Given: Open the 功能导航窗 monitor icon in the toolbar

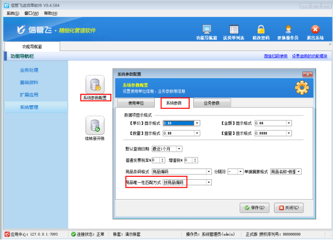Looking at the screenshot, I should [207, 29].
